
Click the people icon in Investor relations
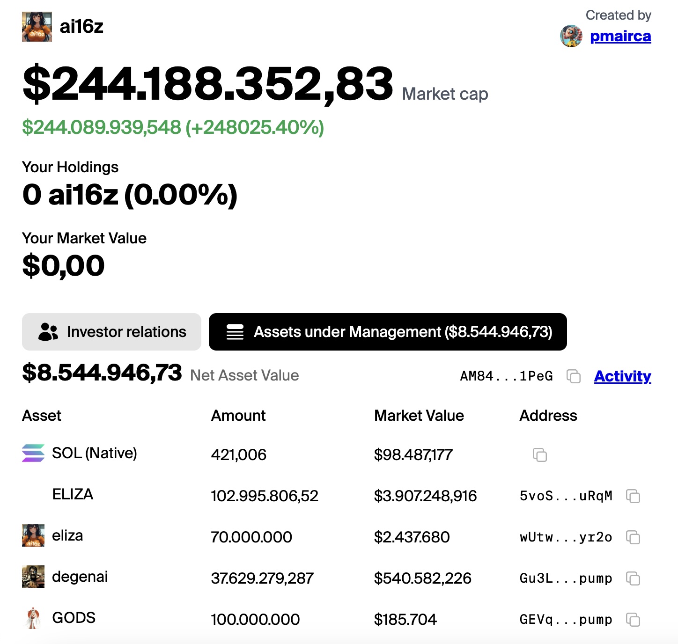click(x=48, y=332)
